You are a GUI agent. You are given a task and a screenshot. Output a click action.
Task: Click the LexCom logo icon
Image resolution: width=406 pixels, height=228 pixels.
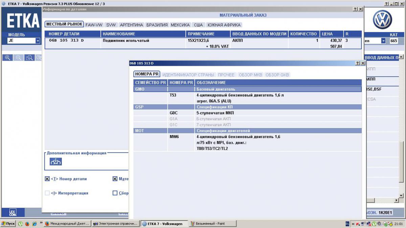[13, 212]
